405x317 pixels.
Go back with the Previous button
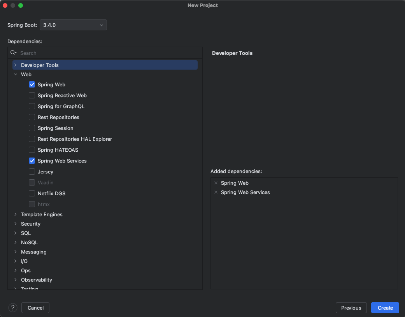pyautogui.click(x=351, y=307)
